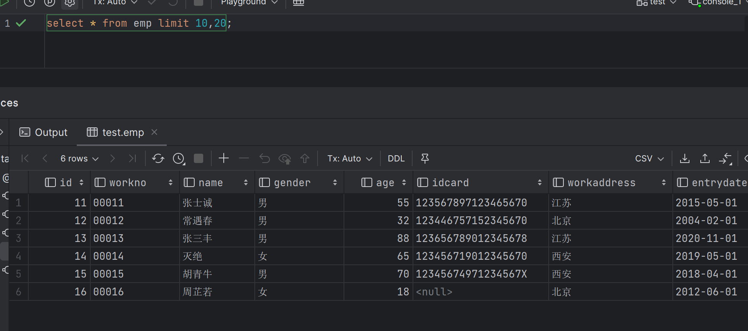Export data with download icon

tap(685, 158)
